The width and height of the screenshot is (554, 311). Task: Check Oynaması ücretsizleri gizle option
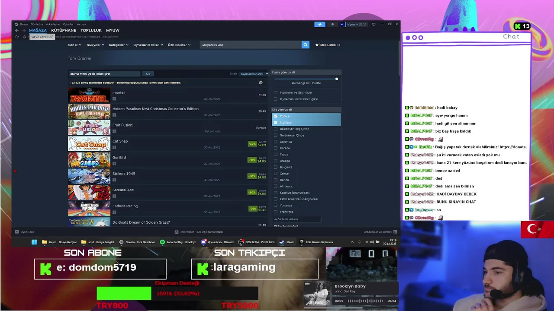[276, 99]
